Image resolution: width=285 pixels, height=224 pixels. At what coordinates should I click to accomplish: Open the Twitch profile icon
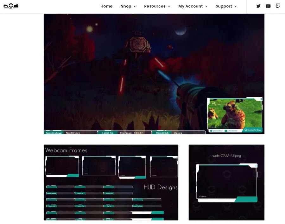point(278,6)
